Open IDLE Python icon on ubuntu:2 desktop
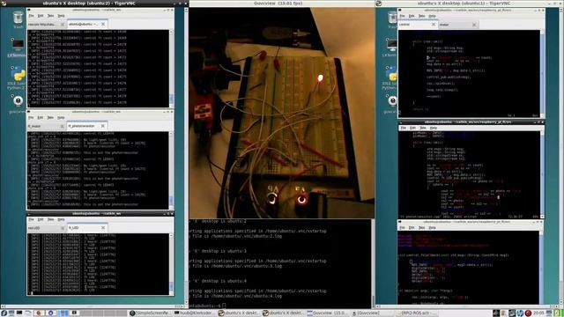Viewport: 564px width, 317px height. tap(18, 77)
